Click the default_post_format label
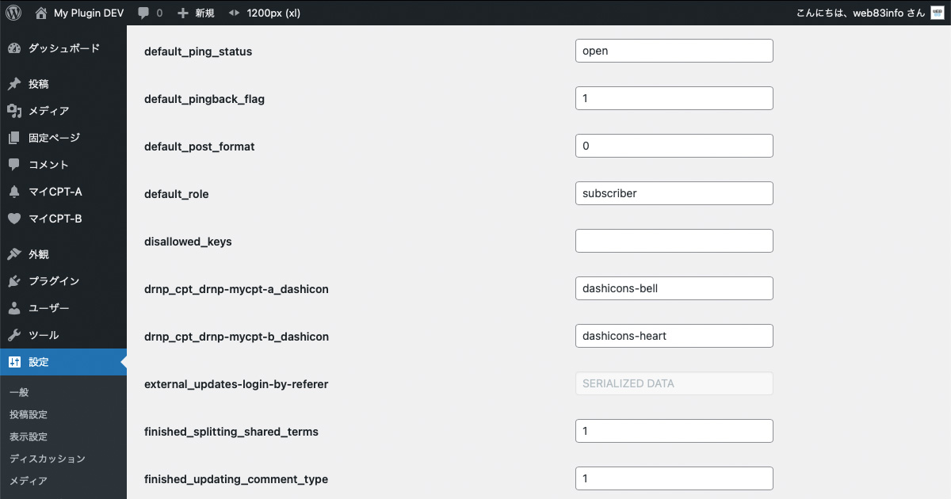The width and height of the screenshot is (951, 499). pyautogui.click(x=200, y=147)
